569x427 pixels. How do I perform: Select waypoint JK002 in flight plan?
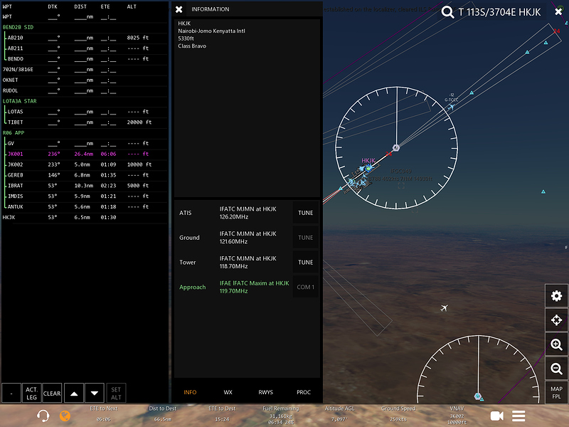point(85,164)
